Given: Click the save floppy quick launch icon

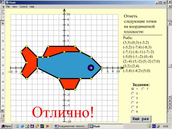Looking at the screenshot, I should click(32, 126).
